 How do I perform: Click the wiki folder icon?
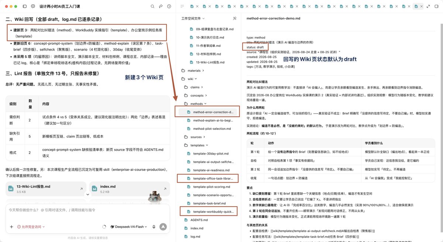point(183,79)
